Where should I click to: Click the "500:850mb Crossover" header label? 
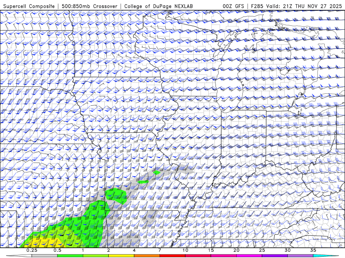(x=90, y=6)
